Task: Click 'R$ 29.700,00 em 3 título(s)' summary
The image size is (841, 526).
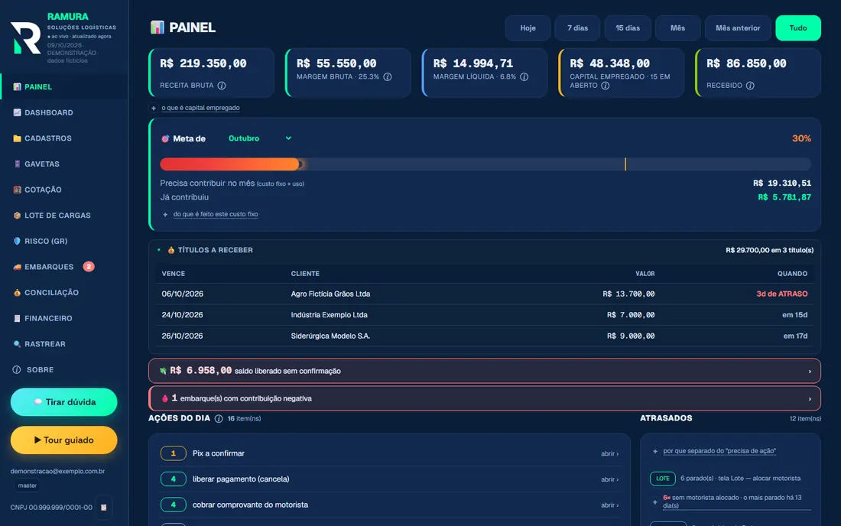Action: (769, 251)
